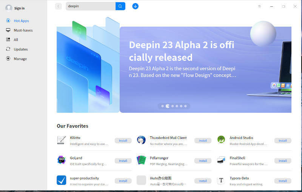The image size is (302, 192).
Task: Install Typora-Beta
Action: click(x=283, y=181)
